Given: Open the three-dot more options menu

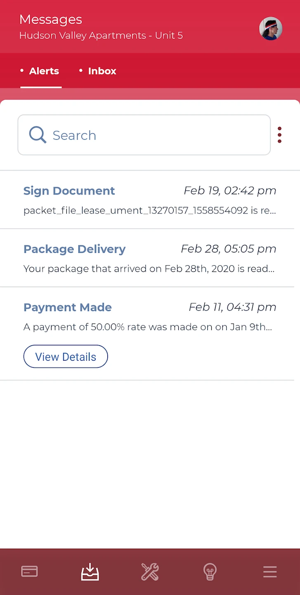Looking at the screenshot, I should 280,135.
